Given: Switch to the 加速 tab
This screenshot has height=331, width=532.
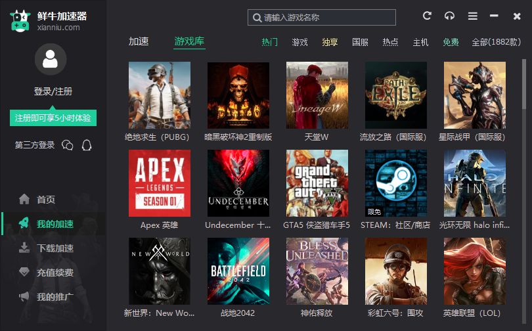Looking at the screenshot, I should coord(139,41).
